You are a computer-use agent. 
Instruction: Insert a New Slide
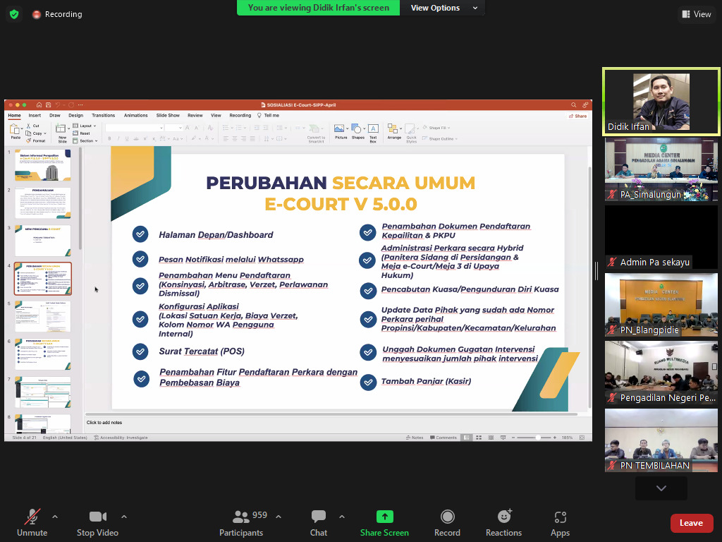click(62, 133)
